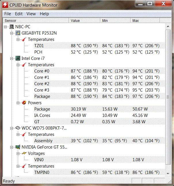
Task: Collapse Temperatures under WDC hard drive
Action: [x=18, y=134]
